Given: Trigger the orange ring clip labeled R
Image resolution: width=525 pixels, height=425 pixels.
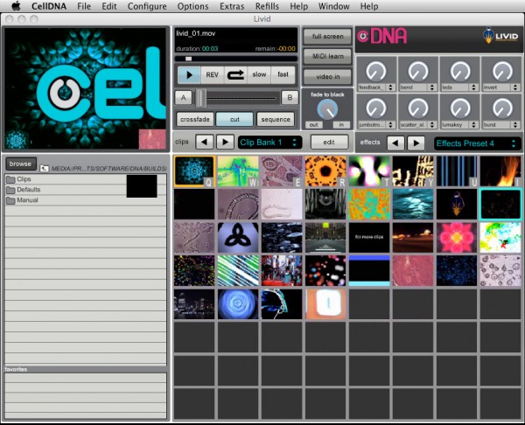Looking at the screenshot, I should coord(325,171).
